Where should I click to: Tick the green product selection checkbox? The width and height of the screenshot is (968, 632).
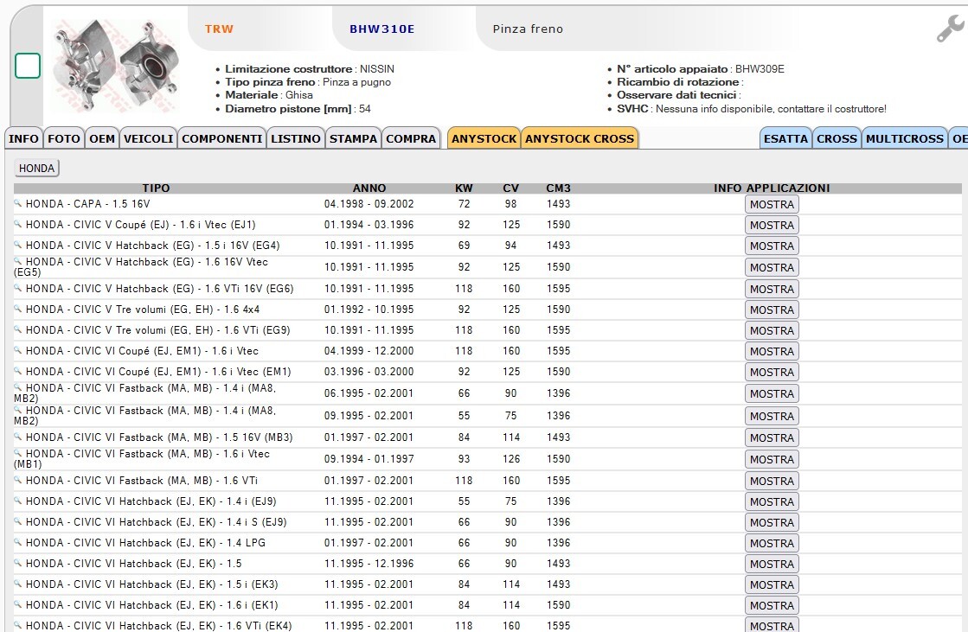pyautogui.click(x=28, y=66)
